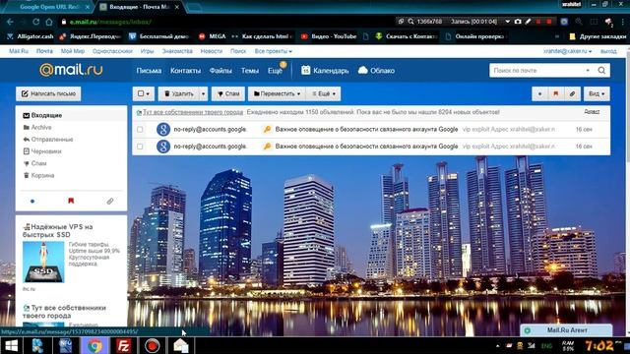Click the key icon on first email
This screenshot has height=354, width=630.
[267, 129]
